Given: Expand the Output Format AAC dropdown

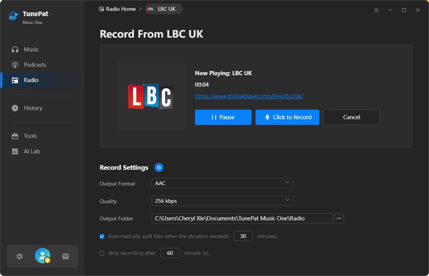Looking at the screenshot, I should (x=223, y=183).
